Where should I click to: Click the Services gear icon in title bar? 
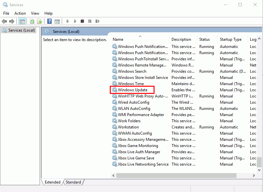5,5
